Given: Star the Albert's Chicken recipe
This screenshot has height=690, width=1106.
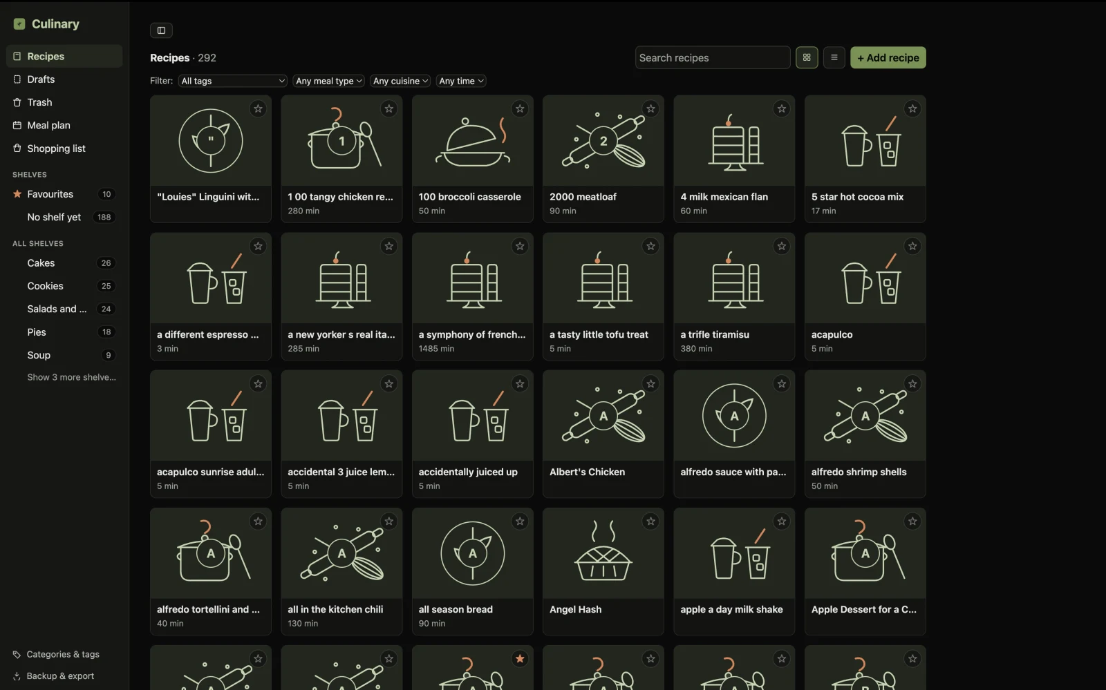Looking at the screenshot, I should (x=650, y=383).
